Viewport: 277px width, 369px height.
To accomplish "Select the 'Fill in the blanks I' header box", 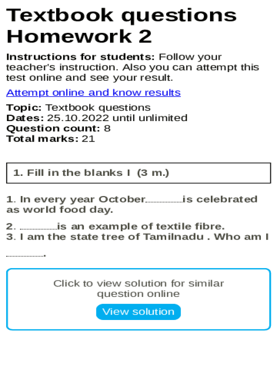I will (138, 173).
